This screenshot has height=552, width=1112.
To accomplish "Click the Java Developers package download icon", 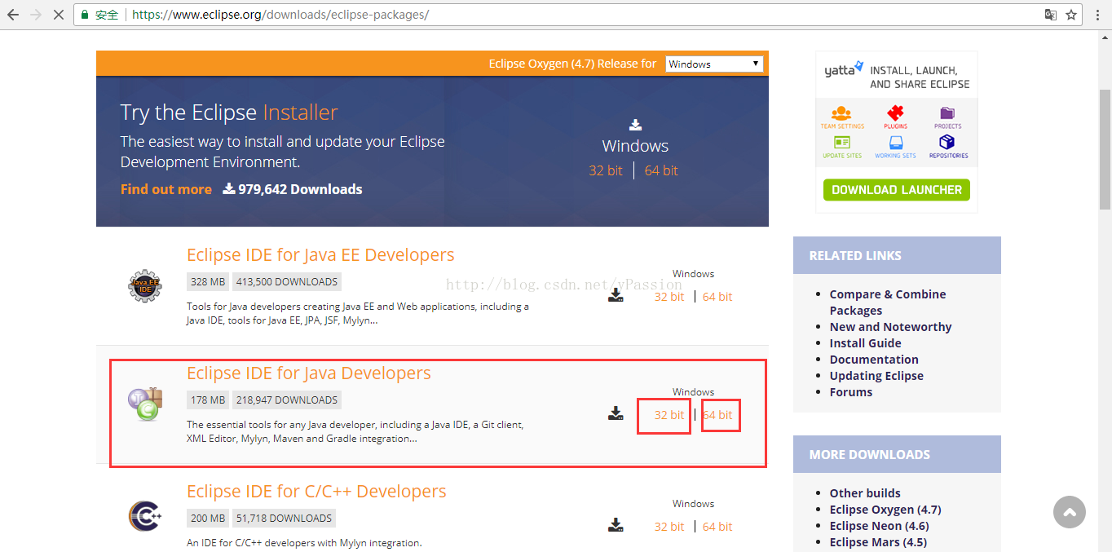I will tap(616, 413).
